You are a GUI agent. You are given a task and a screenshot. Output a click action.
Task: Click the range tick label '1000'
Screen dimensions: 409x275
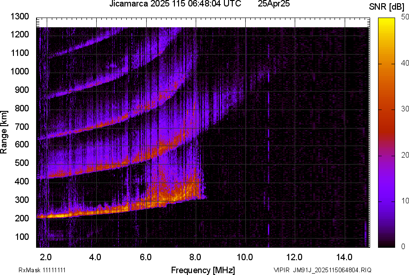[19, 71]
